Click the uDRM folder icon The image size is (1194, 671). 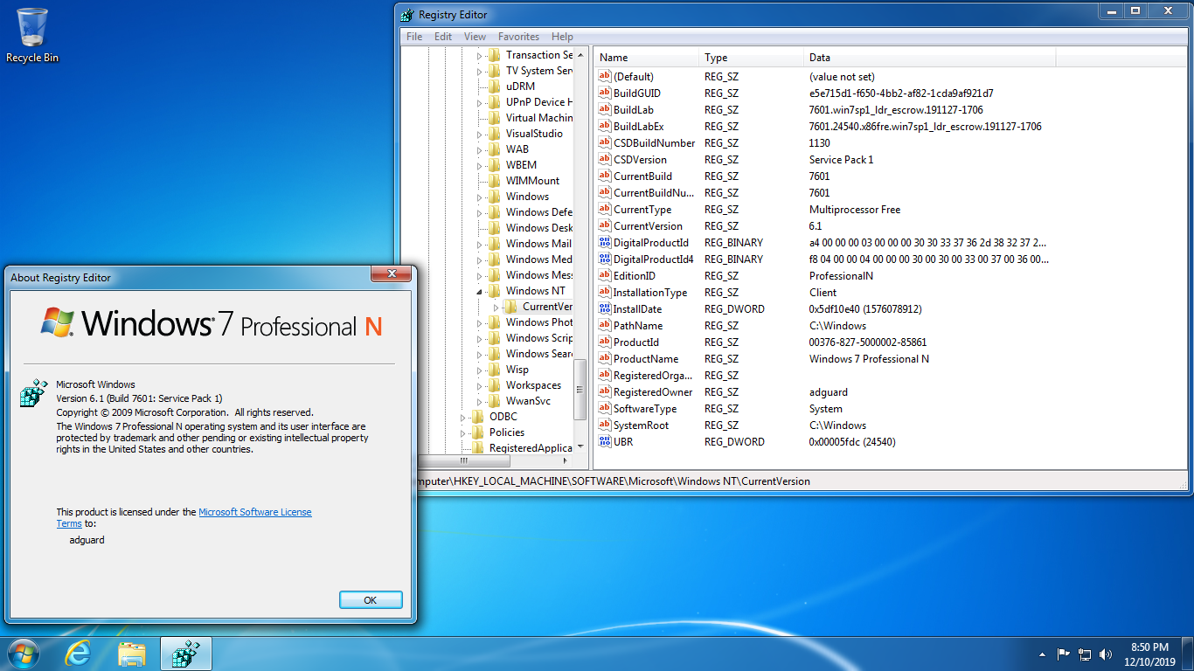495,86
